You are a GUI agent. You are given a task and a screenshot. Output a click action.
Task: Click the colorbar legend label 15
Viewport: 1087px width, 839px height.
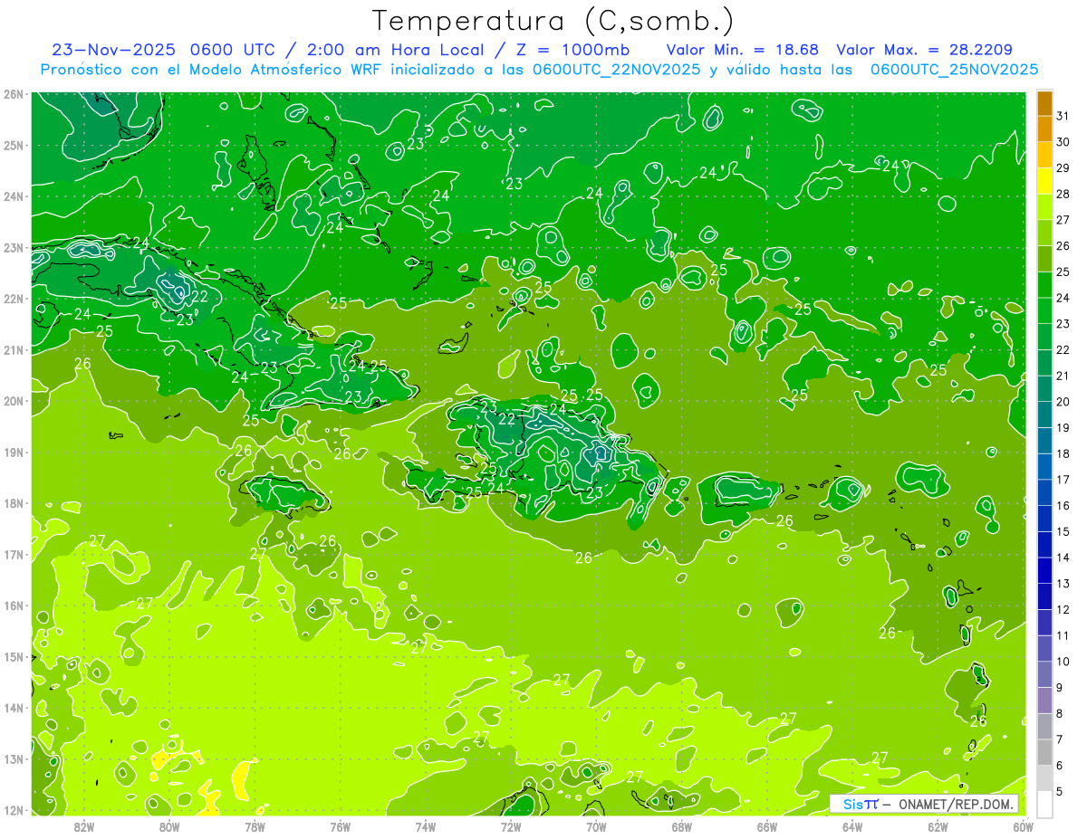1063,532
